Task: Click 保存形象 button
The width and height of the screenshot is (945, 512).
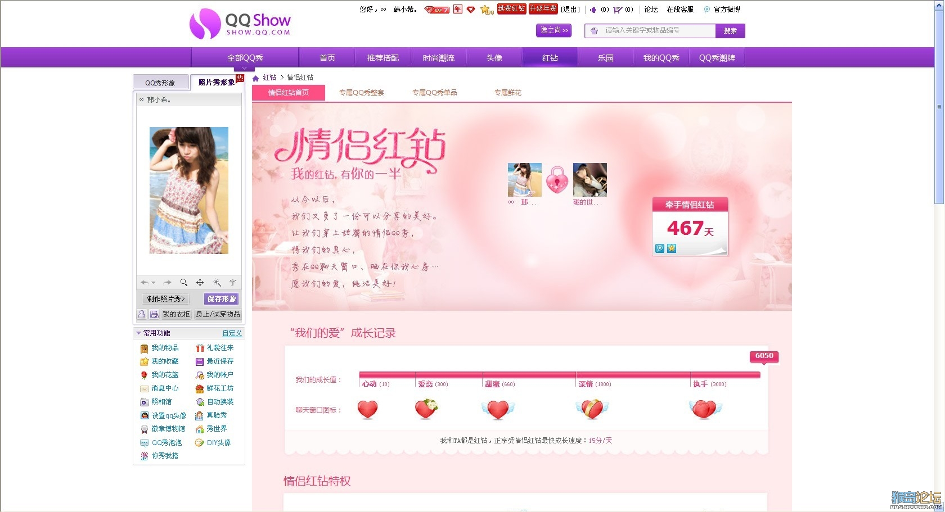Action: (x=222, y=299)
